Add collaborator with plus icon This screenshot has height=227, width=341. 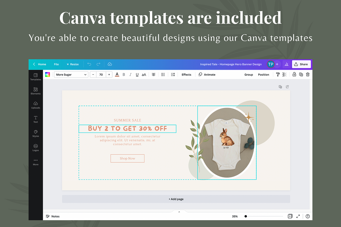(x=277, y=64)
